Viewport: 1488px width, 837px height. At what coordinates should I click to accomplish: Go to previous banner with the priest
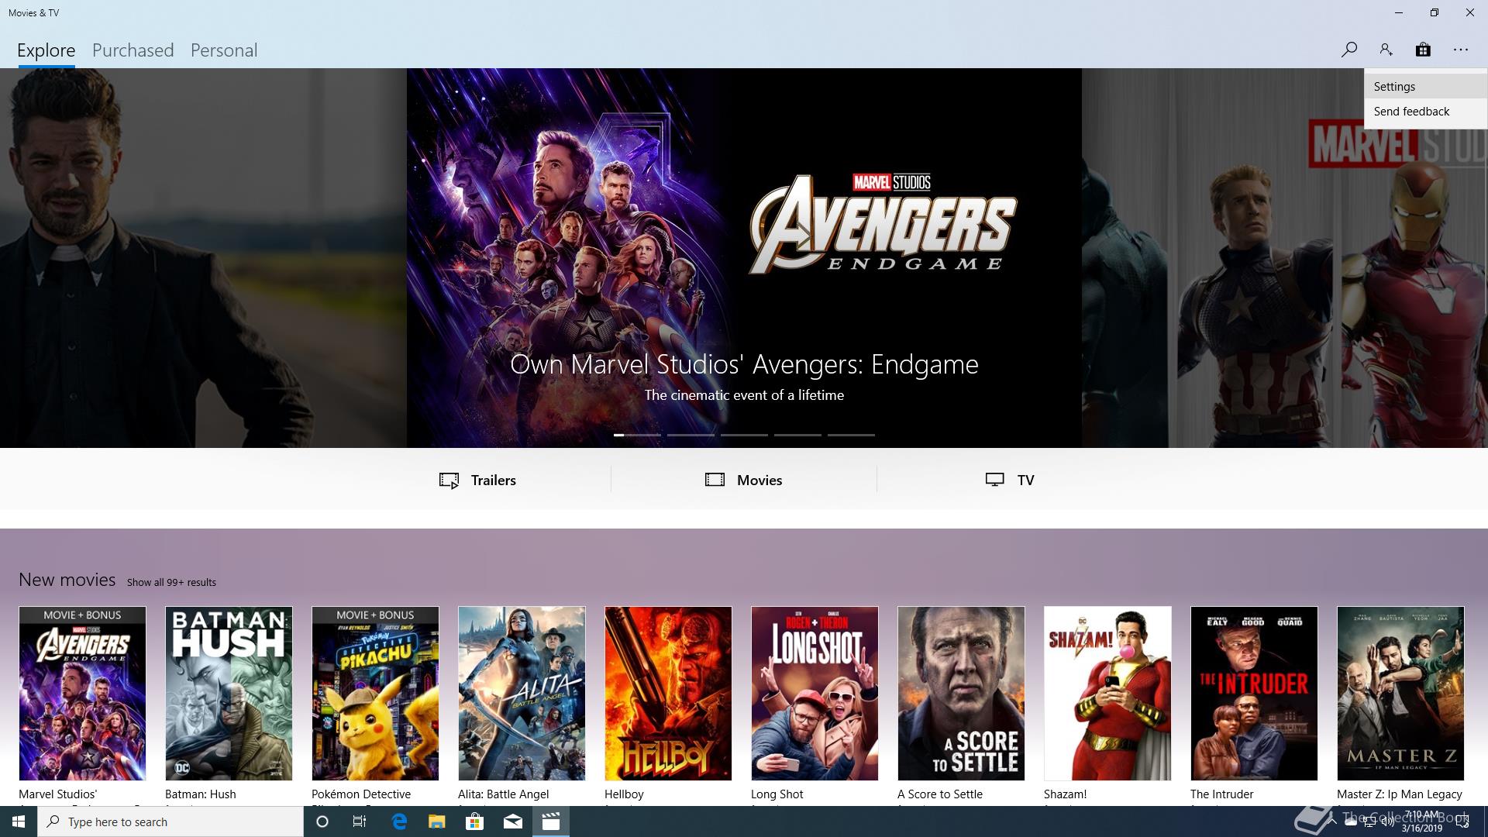pos(203,258)
